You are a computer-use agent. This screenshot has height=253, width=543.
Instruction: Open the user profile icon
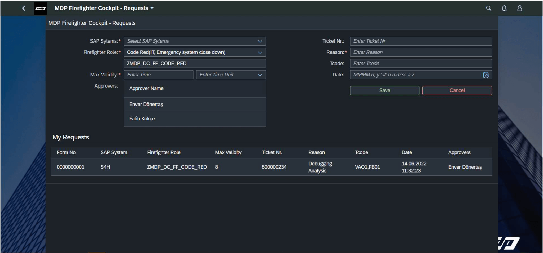(x=519, y=8)
